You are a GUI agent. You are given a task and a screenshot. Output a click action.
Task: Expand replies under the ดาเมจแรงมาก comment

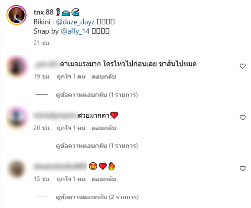[x=97, y=95]
